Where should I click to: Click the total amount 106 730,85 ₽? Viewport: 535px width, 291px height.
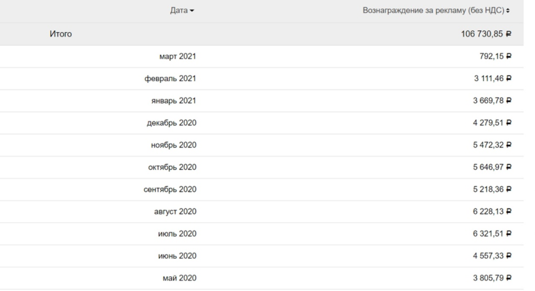point(485,34)
